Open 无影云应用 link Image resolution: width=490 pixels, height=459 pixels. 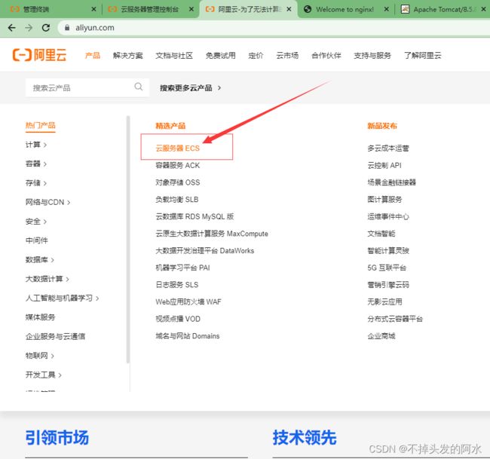pyautogui.click(x=384, y=301)
